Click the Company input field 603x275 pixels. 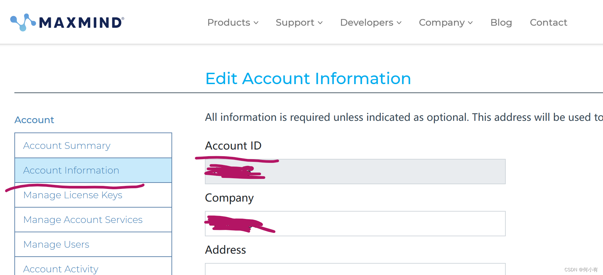pyautogui.click(x=355, y=224)
